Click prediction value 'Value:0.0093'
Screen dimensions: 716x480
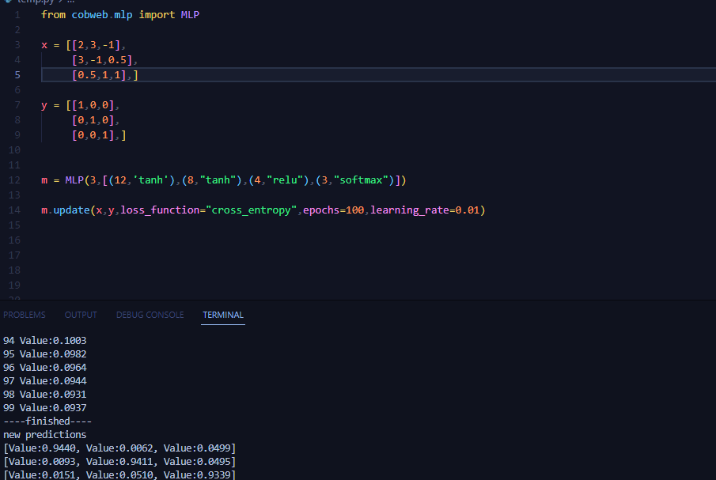[x=42, y=462]
